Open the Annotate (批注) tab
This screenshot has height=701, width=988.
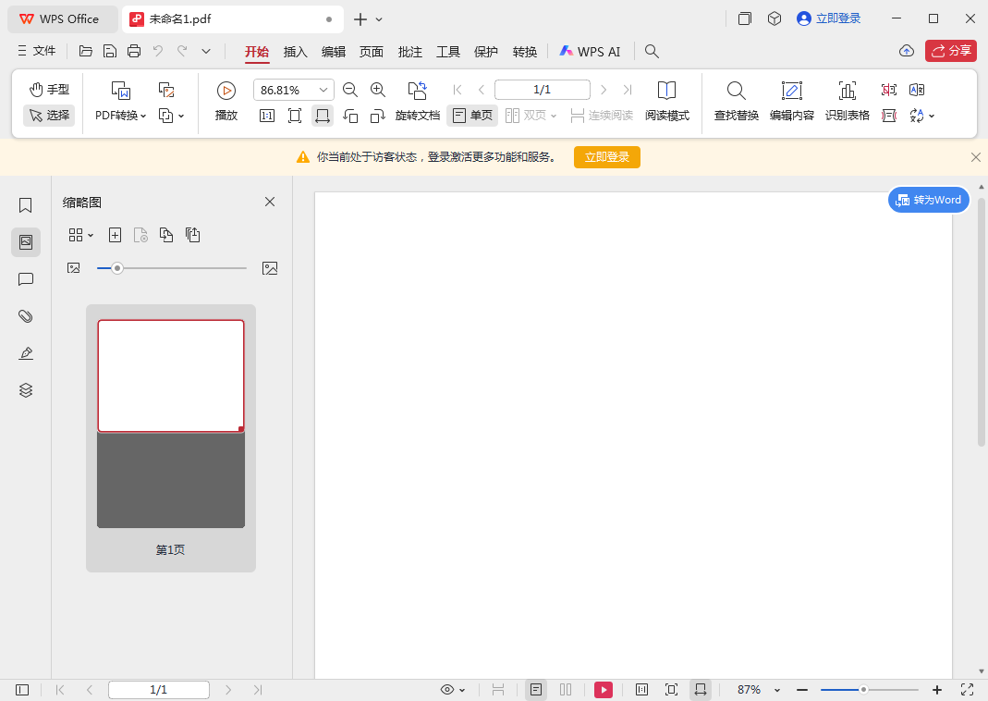409,52
